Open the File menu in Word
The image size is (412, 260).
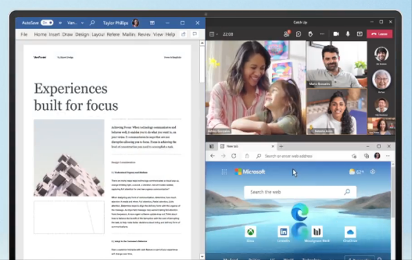click(24, 34)
